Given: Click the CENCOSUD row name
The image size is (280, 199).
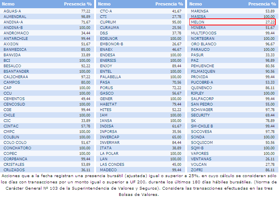Looking at the screenshot, I should click(14, 104).
